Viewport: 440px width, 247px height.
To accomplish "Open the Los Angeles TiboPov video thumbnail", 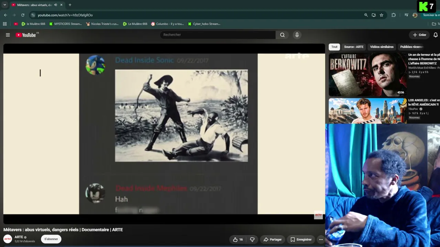I will point(367,111).
